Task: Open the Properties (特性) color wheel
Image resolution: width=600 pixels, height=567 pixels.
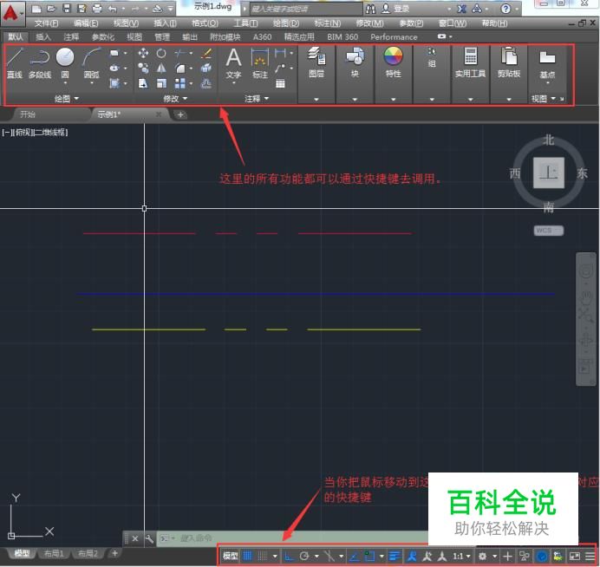Action: [394, 59]
